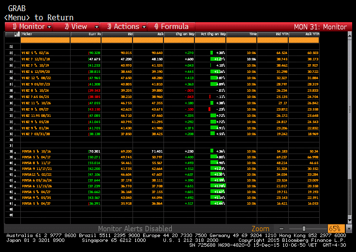Click the scrollbar down arrow
This screenshot has height=252, width=356.
[350, 220]
